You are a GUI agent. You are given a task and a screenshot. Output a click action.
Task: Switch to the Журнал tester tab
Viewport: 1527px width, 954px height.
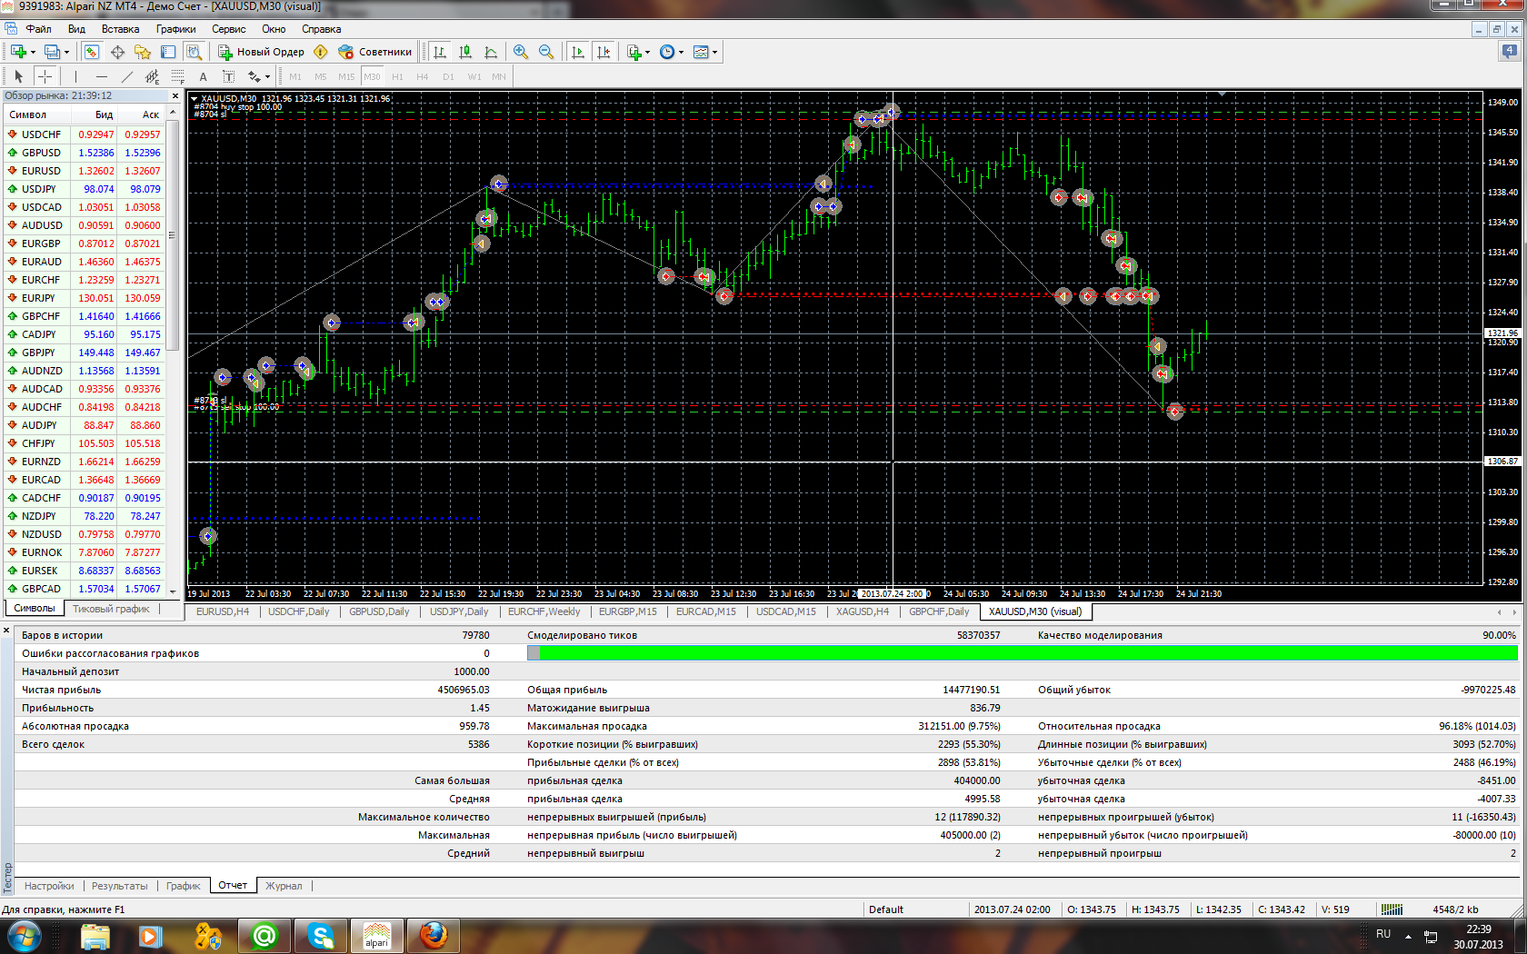(284, 886)
